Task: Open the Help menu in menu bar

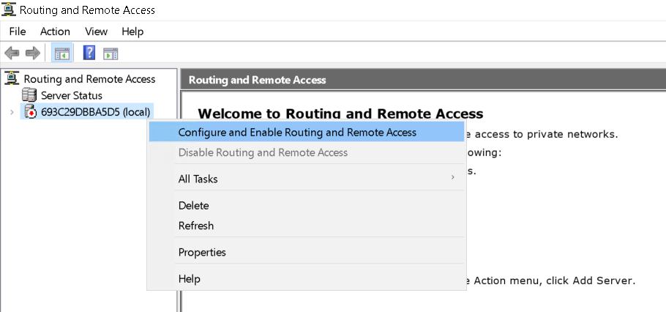Action: click(132, 31)
